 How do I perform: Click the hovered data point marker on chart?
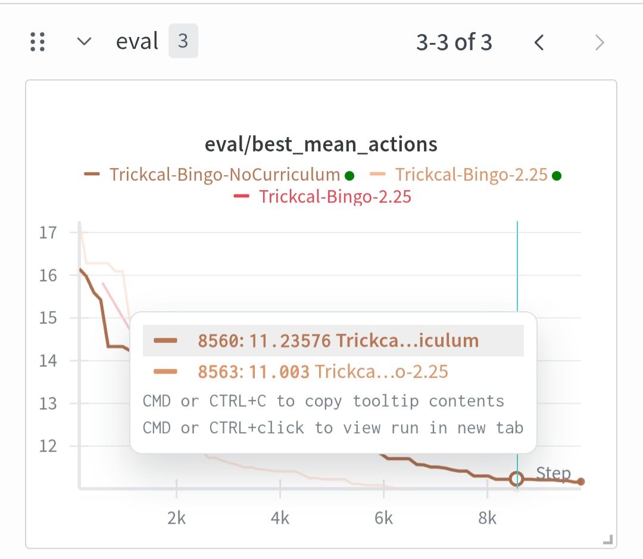click(x=517, y=479)
